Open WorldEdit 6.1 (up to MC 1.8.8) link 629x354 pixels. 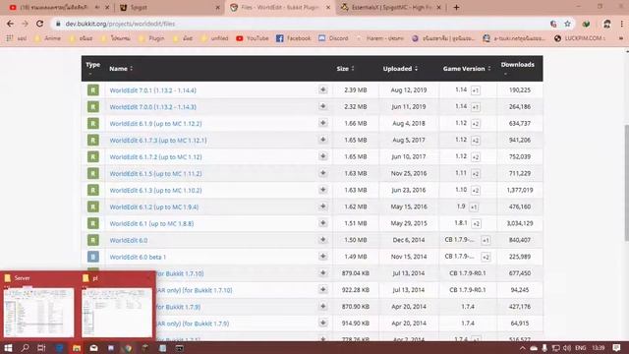(x=151, y=223)
